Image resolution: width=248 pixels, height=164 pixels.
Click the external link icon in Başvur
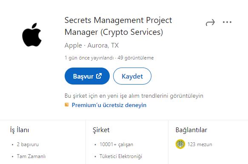click(x=99, y=76)
